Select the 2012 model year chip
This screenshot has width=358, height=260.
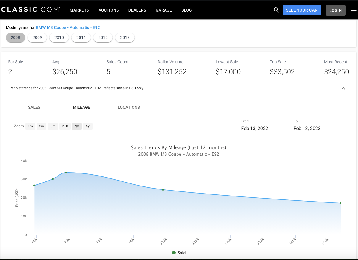[x=103, y=38]
